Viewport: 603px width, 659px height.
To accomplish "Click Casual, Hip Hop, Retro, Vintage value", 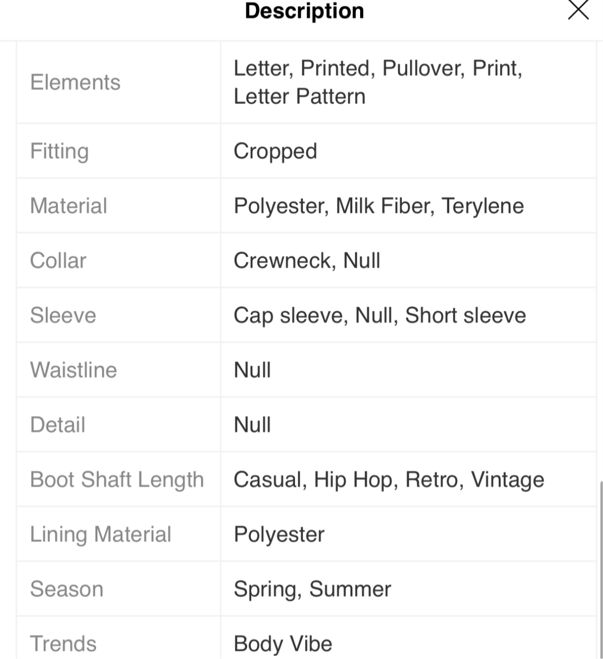I will 389,480.
